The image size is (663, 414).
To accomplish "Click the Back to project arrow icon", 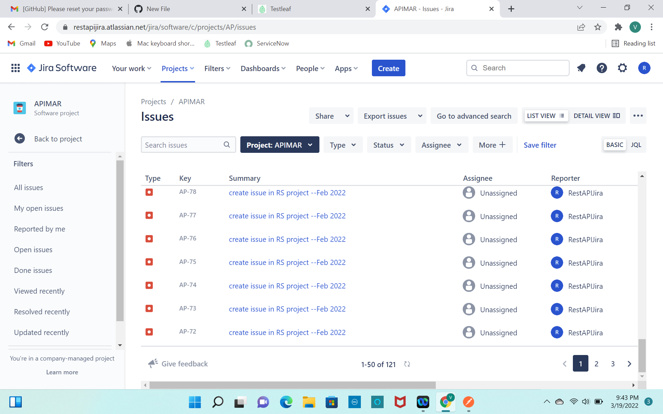I will click(20, 139).
